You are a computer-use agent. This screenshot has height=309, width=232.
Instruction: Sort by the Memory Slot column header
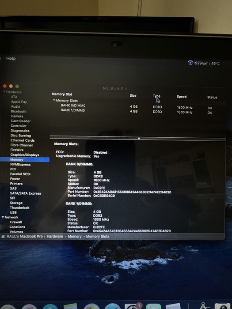click(x=62, y=94)
